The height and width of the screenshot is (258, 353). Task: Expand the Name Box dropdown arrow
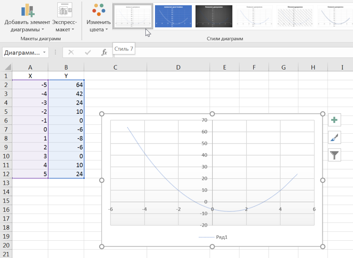click(x=44, y=52)
